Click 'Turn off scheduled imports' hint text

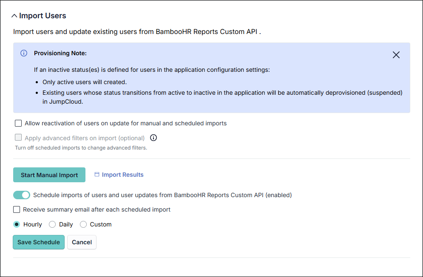[x=81, y=148]
